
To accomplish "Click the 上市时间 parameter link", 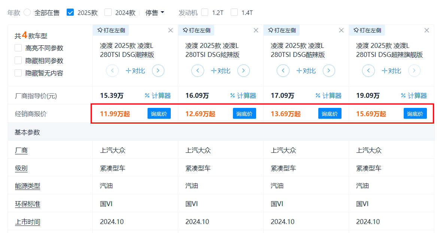I will click(x=27, y=222).
